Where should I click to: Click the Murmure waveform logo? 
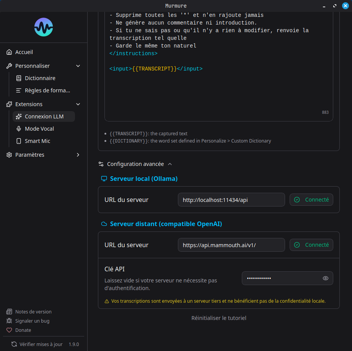[44, 27]
